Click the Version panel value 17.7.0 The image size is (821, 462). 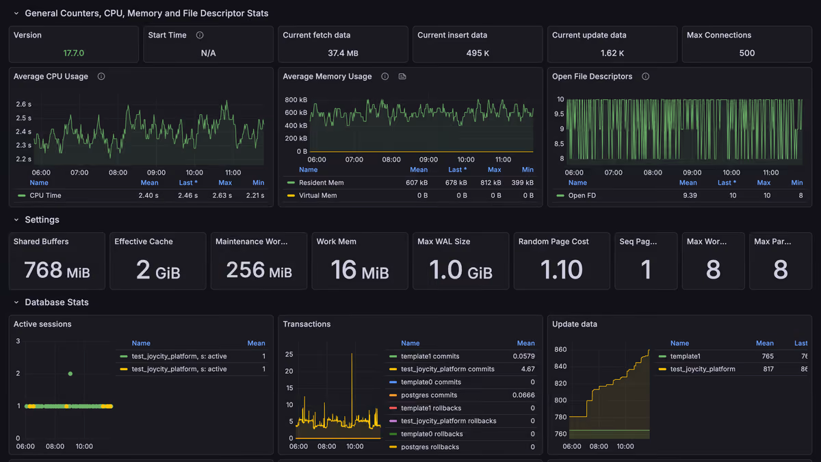click(x=74, y=53)
